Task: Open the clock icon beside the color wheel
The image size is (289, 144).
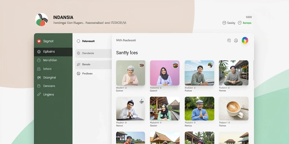Action: (x=236, y=40)
